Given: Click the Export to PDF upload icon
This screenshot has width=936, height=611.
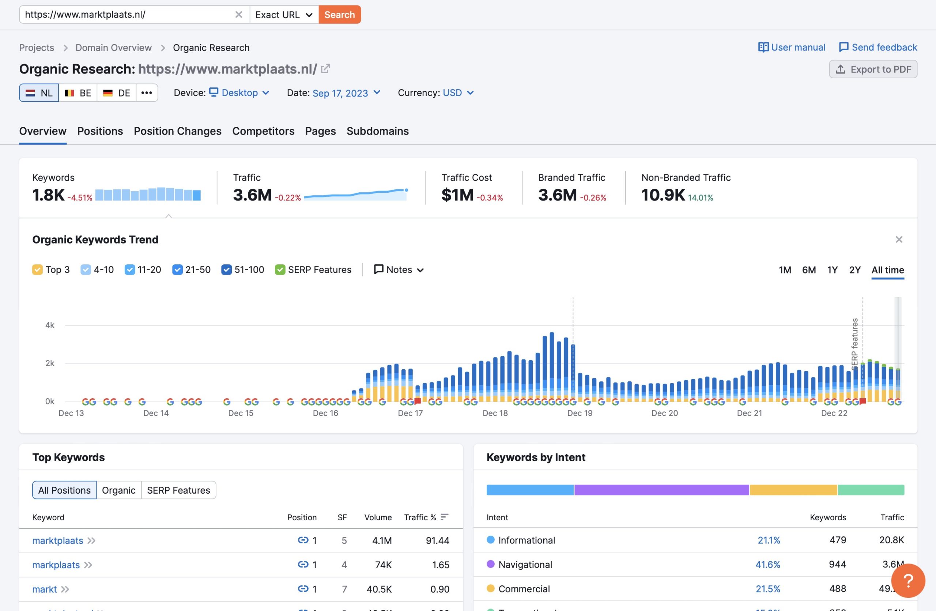Looking at the screenshot, I should [841, 69].
